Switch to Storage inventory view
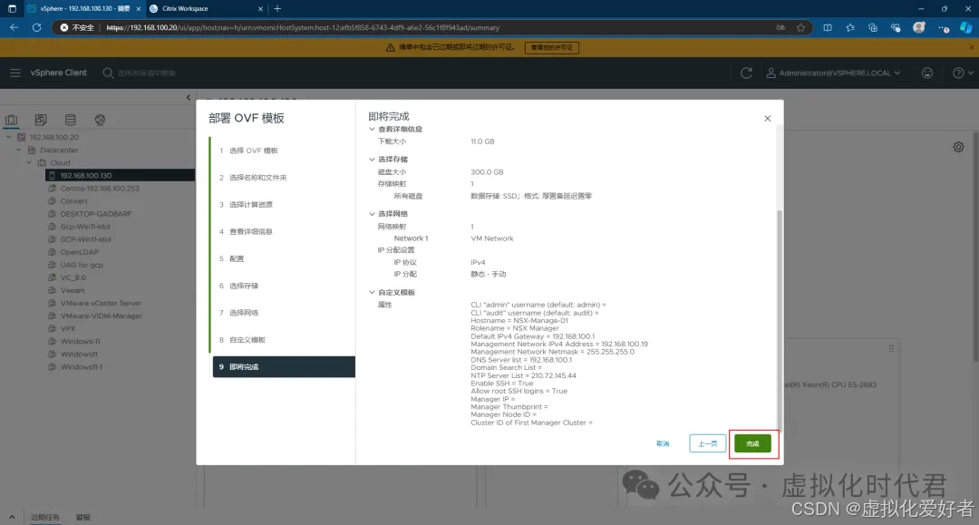Viewport: 979px width, 525px height. [71, 120]
